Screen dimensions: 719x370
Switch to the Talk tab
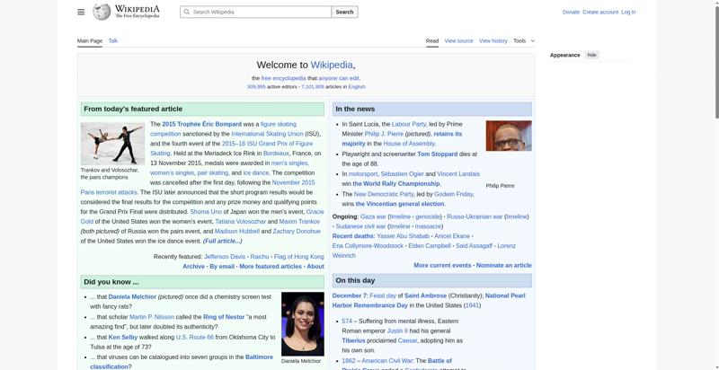[113, 40]
